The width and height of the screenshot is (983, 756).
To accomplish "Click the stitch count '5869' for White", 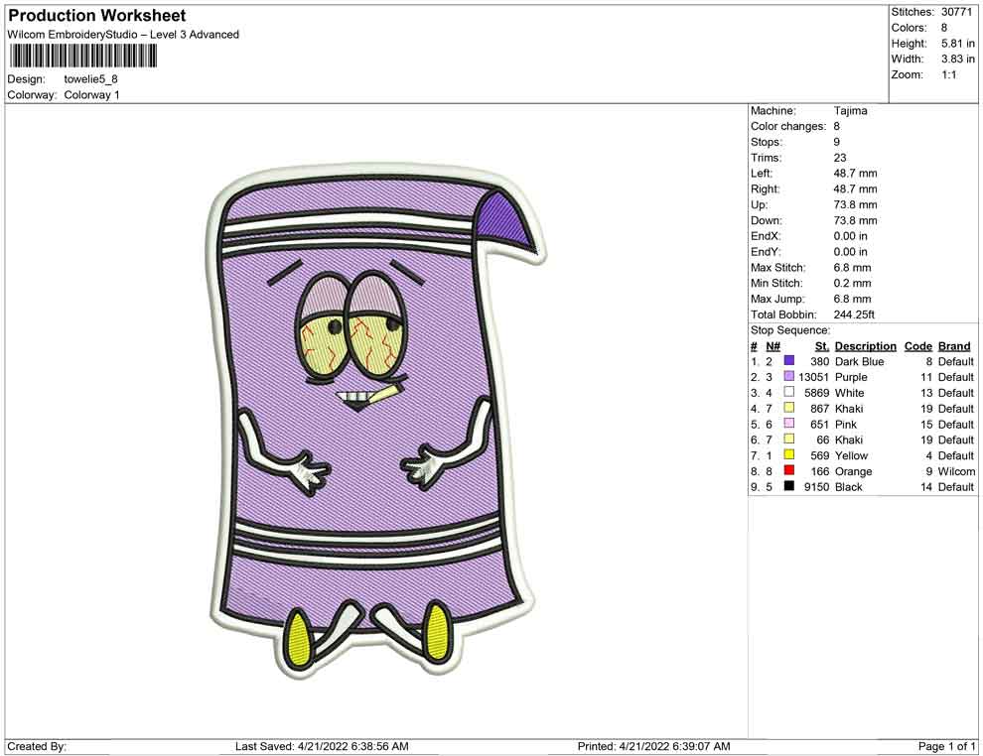I will (x=817, y=393).
